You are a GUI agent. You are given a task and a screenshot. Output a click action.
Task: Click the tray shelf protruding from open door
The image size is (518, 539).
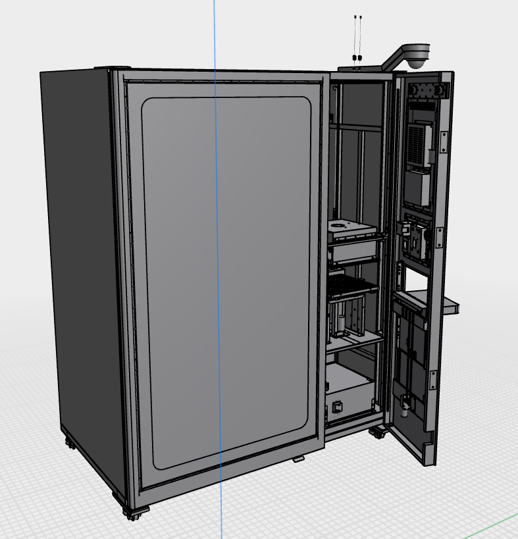[x=449, y=305]
